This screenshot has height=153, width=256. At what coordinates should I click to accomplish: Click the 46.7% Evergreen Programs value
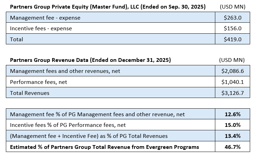[x=232, y=147]
